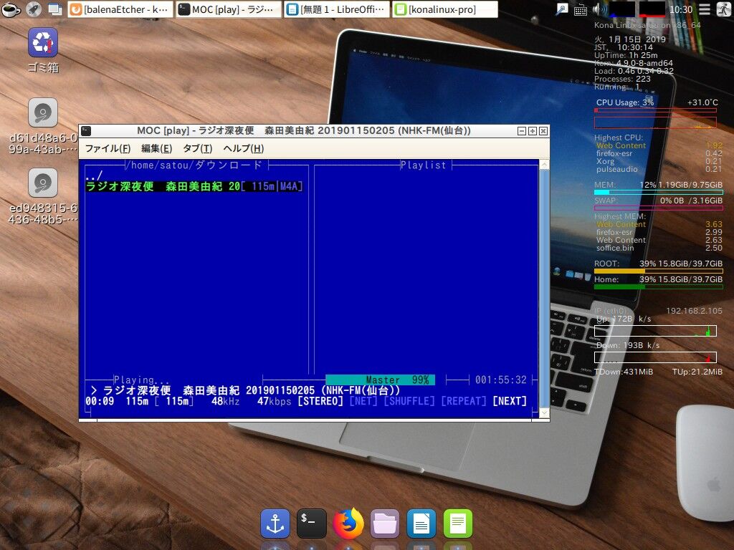The height and width of the screenshot is (550, 734).
Task: Select the ../ parent directory entry
Action: pyautogui.click(x=94, y=176)
